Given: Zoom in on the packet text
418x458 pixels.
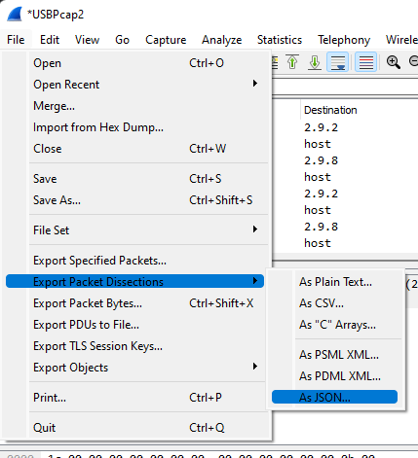Looking at the screenshot, I should [393, 62].
